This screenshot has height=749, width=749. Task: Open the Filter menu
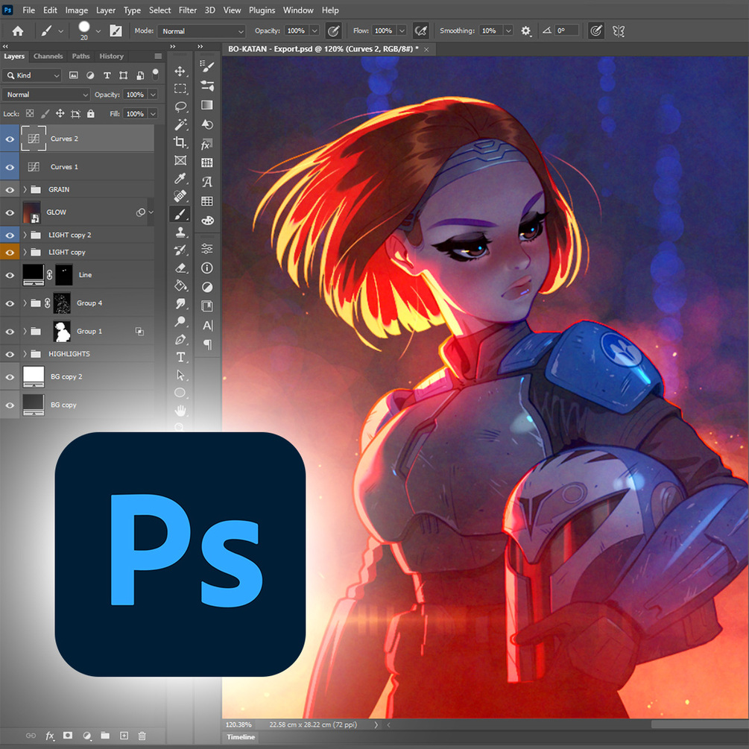(188, 10)
